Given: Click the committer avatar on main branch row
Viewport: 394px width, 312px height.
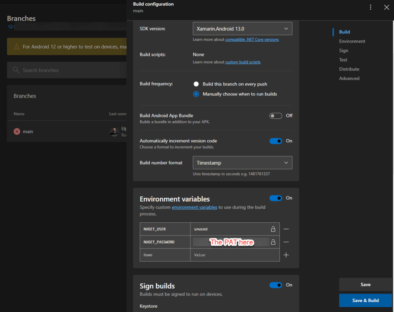Looking at the screenshot, I should (114, 132).
